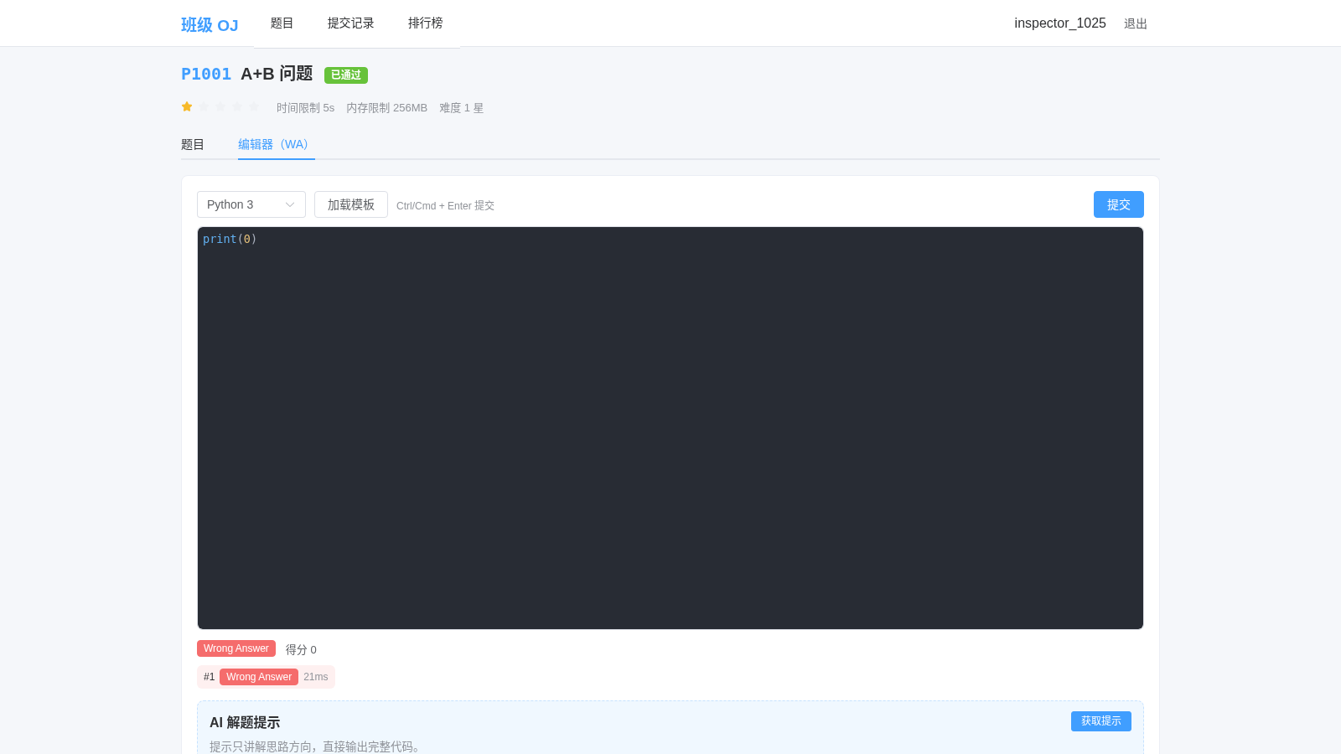This screenshot has height=754, width=1341.
Task: Click the AI 解题提示 heading
Action: [245, 722]
